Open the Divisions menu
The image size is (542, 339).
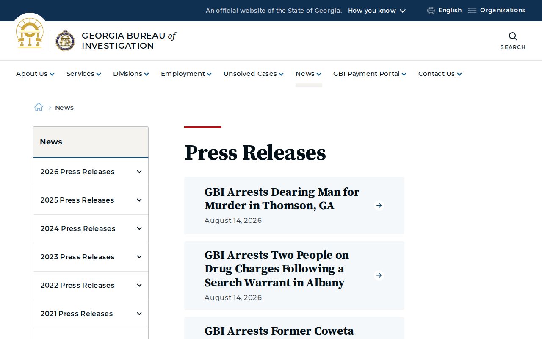tap(131, 74)
